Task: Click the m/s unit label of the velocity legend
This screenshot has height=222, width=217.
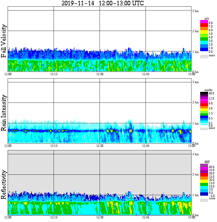Action: point(207,19)
